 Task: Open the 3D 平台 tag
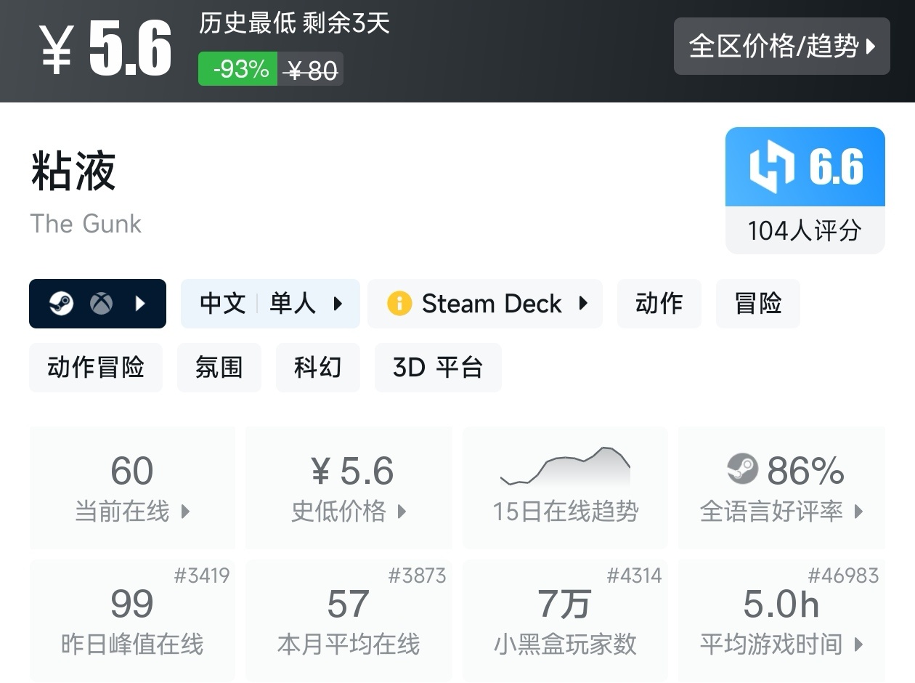437,367
